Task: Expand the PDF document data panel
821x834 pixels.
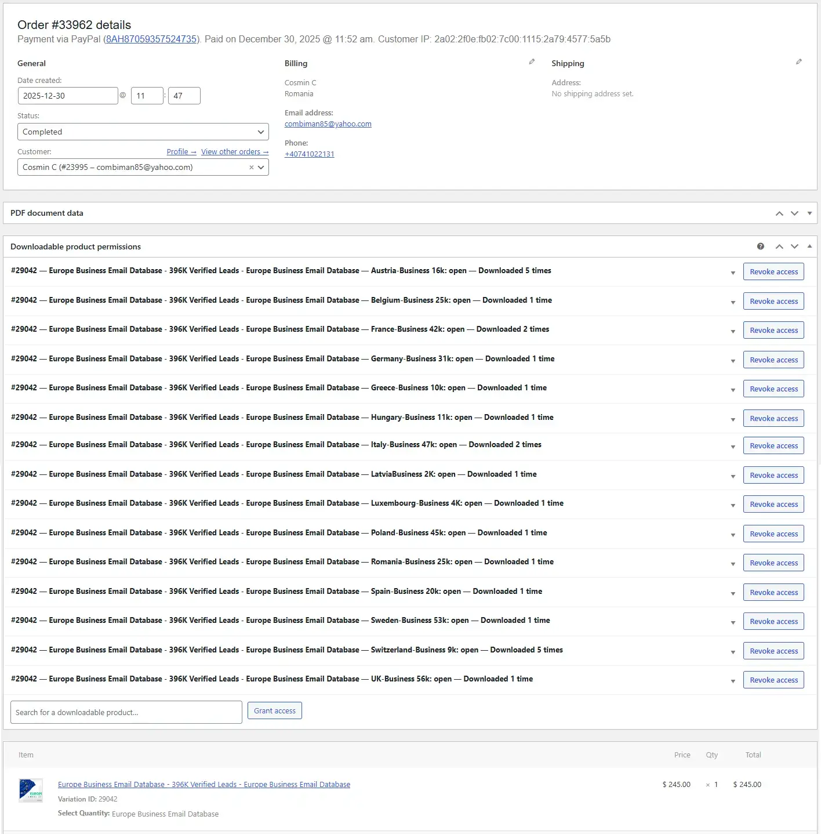Action: [809, 213]
